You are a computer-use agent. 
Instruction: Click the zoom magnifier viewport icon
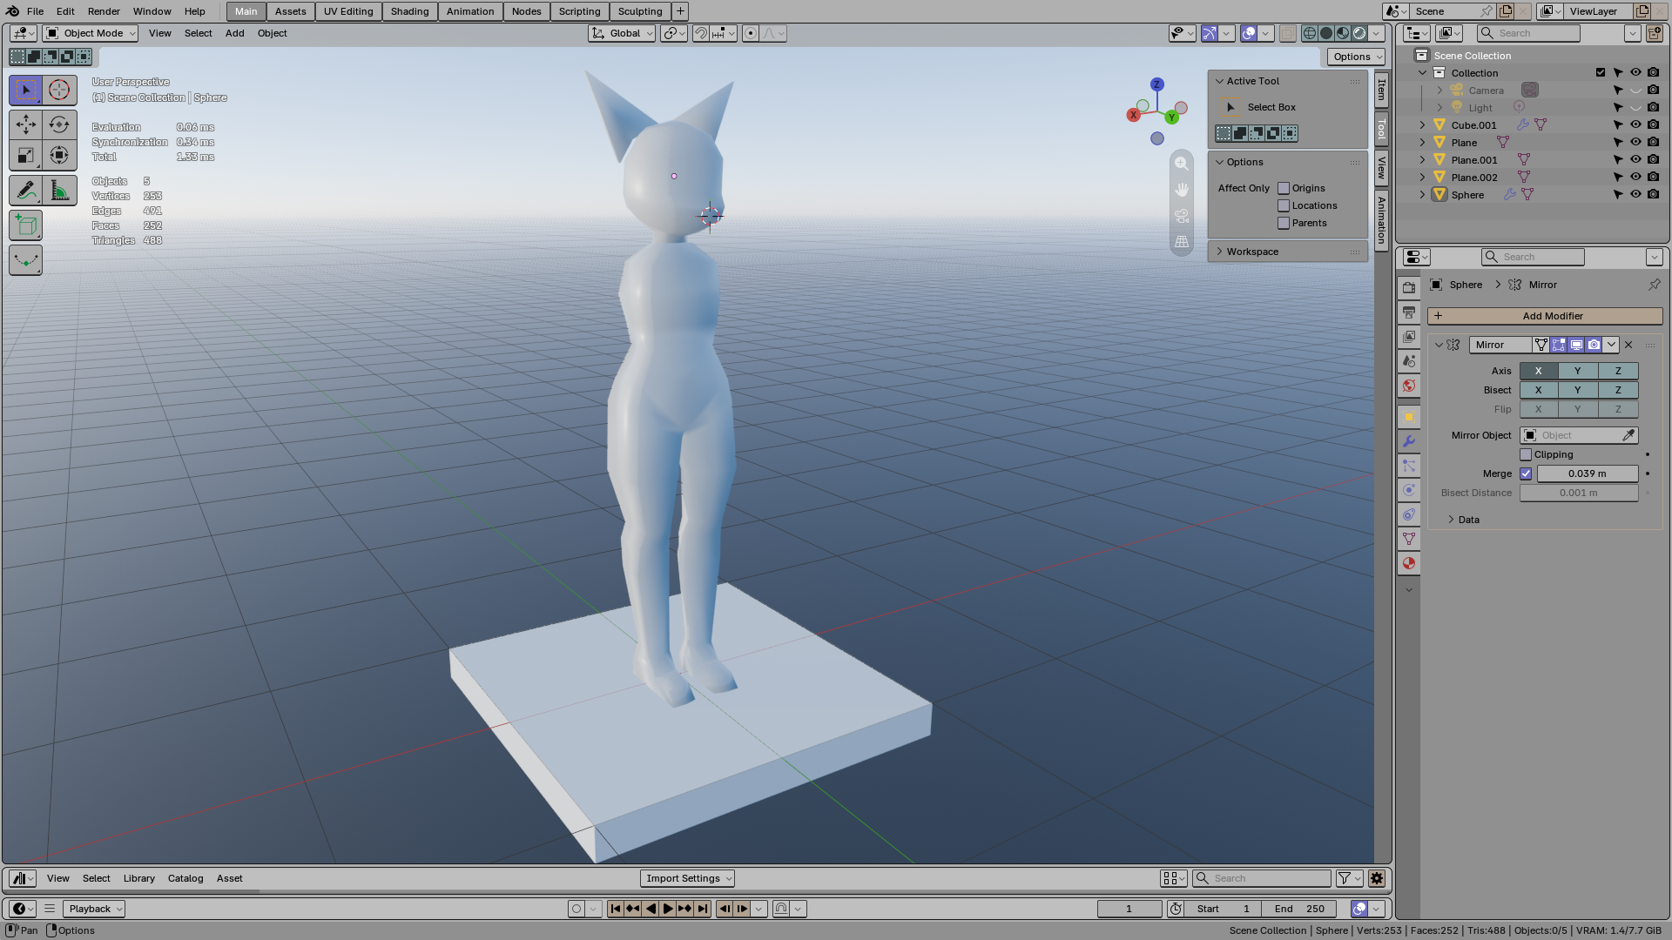(1182, 164)
